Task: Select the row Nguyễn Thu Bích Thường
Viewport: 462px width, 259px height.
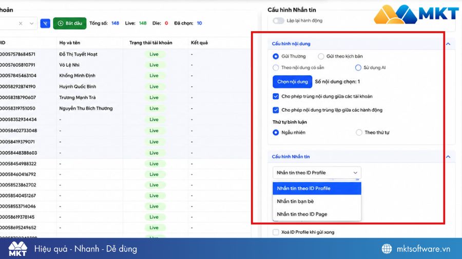Action: coord(125,109)
